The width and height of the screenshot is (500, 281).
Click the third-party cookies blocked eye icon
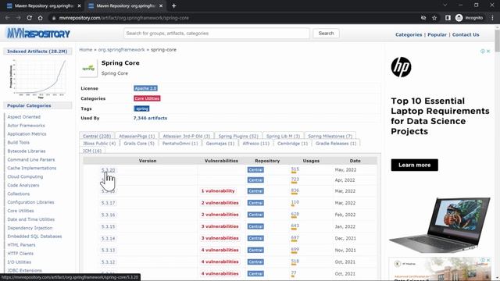(x=423, y=18)
